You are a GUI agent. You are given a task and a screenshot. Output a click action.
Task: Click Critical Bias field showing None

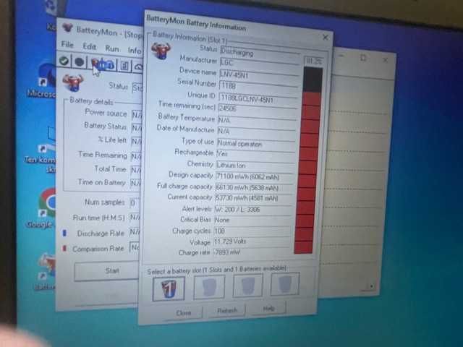[252, 220]
